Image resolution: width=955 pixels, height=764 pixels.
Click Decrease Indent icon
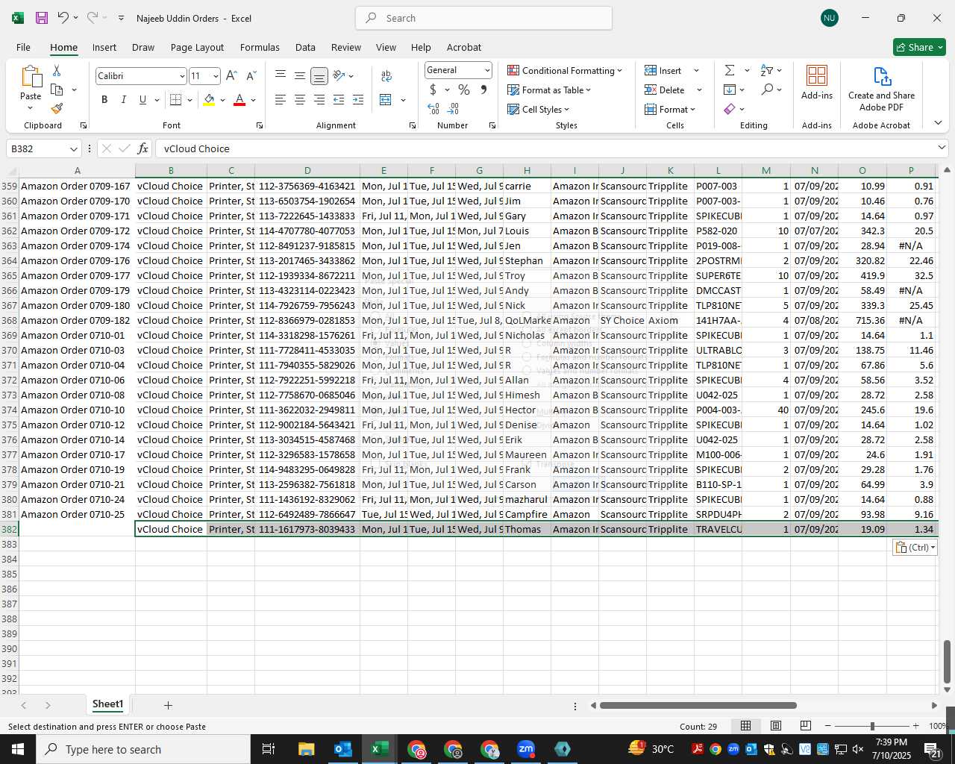coord(339,100)
